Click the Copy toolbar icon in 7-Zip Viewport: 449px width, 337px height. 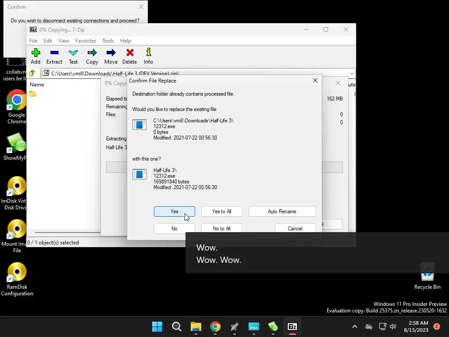(x=92, y=56)
